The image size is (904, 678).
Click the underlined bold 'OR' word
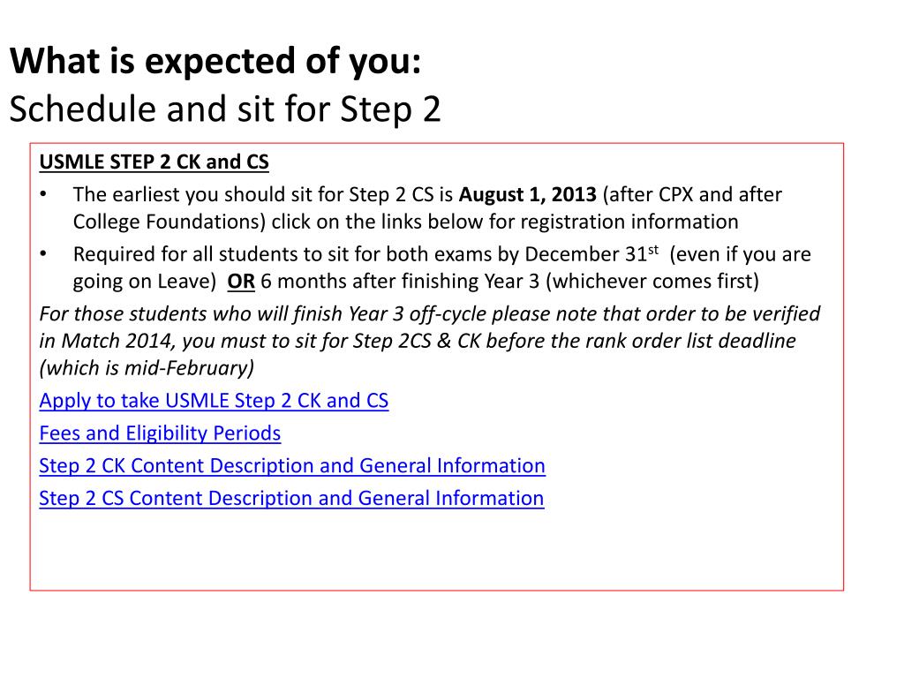click(241, 282)
